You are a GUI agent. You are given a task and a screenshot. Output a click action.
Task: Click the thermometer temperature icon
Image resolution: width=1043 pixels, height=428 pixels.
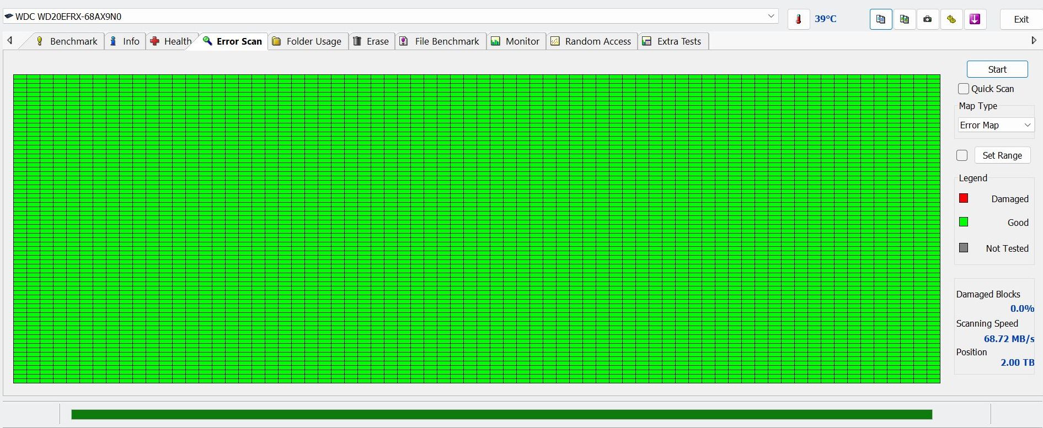point(798,19)
